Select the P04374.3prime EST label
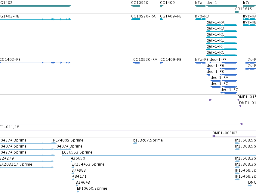The height and width of the screenshot is (193, 256). click(x=13, y=140)
